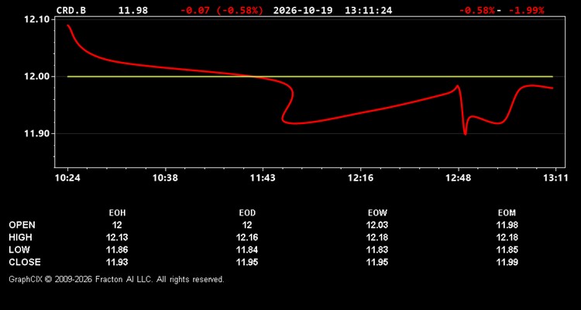Click the EOW open value 12.03
581x310 pixels.
377,225
